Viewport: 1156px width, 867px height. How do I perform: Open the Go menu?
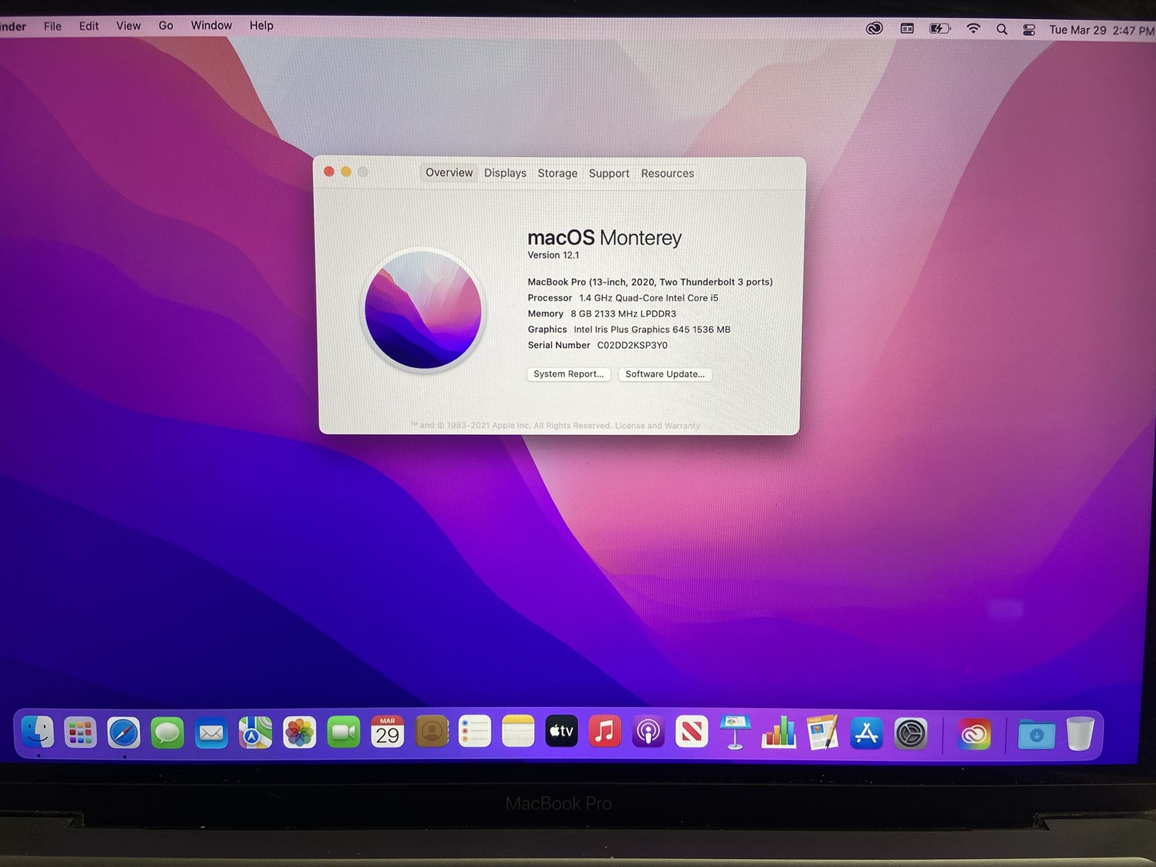click(x=166, y=25)
